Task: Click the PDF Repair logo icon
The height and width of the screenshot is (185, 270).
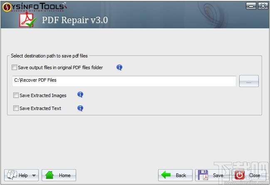Action: 27,20
